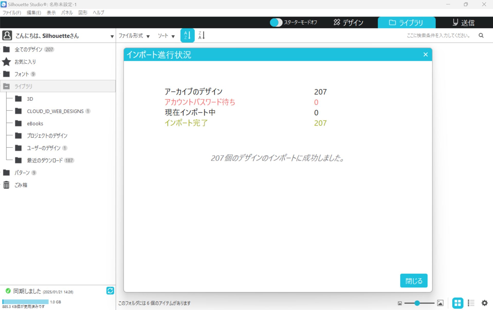Open library settings gear
Viewport: 493px width, 310px height.
(485, 303)
